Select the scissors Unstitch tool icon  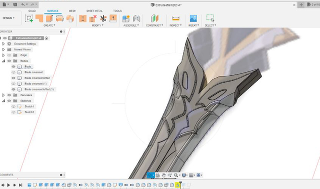click(x=103, y=18)
